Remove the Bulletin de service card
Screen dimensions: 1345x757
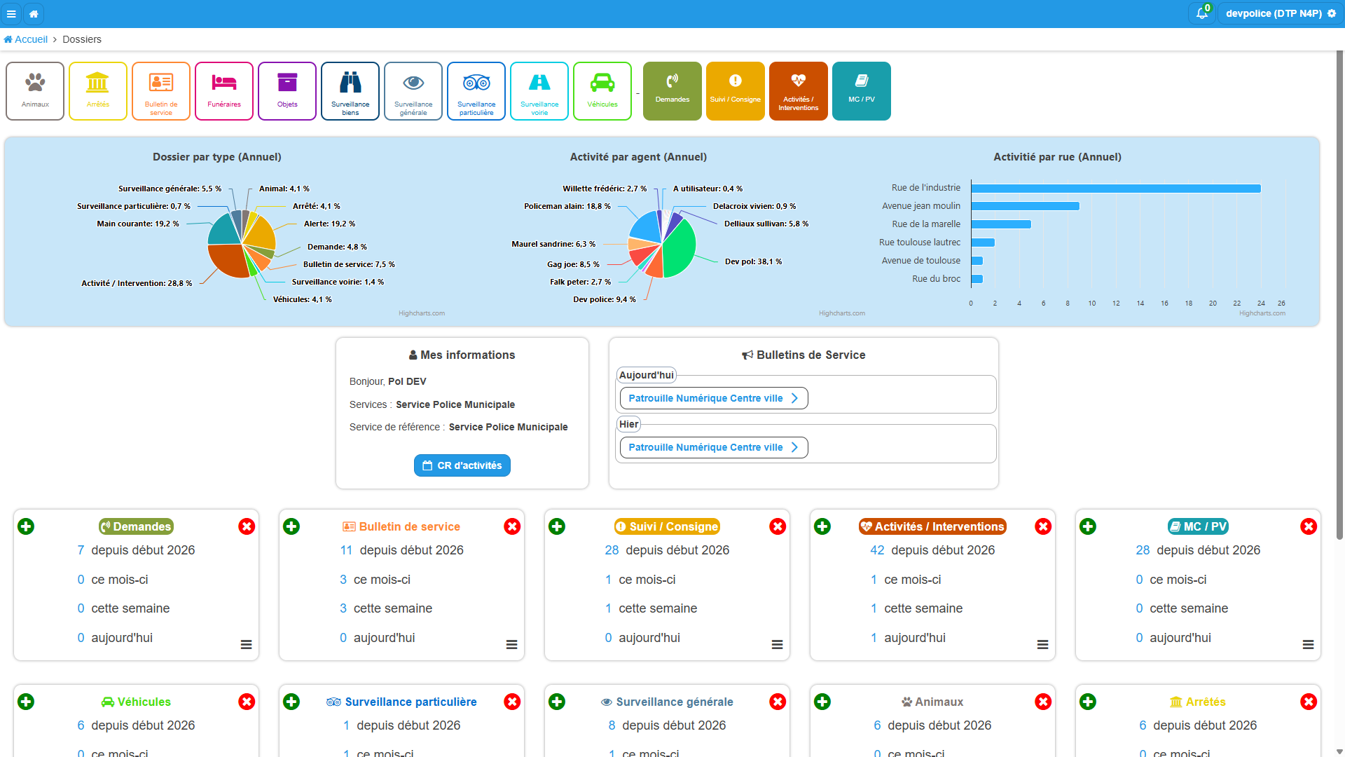512,526
